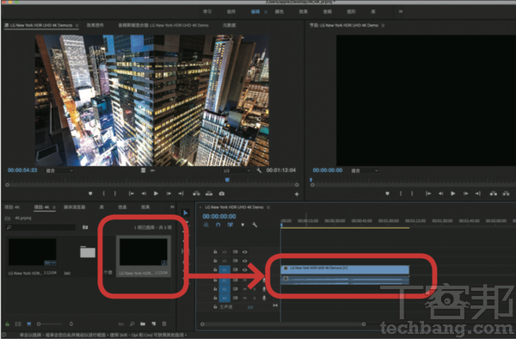Click the Project panel trash Clear icon

[x=164, y=324]
